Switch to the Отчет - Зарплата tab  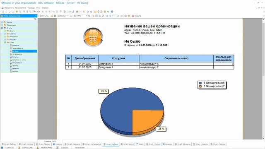72,144
